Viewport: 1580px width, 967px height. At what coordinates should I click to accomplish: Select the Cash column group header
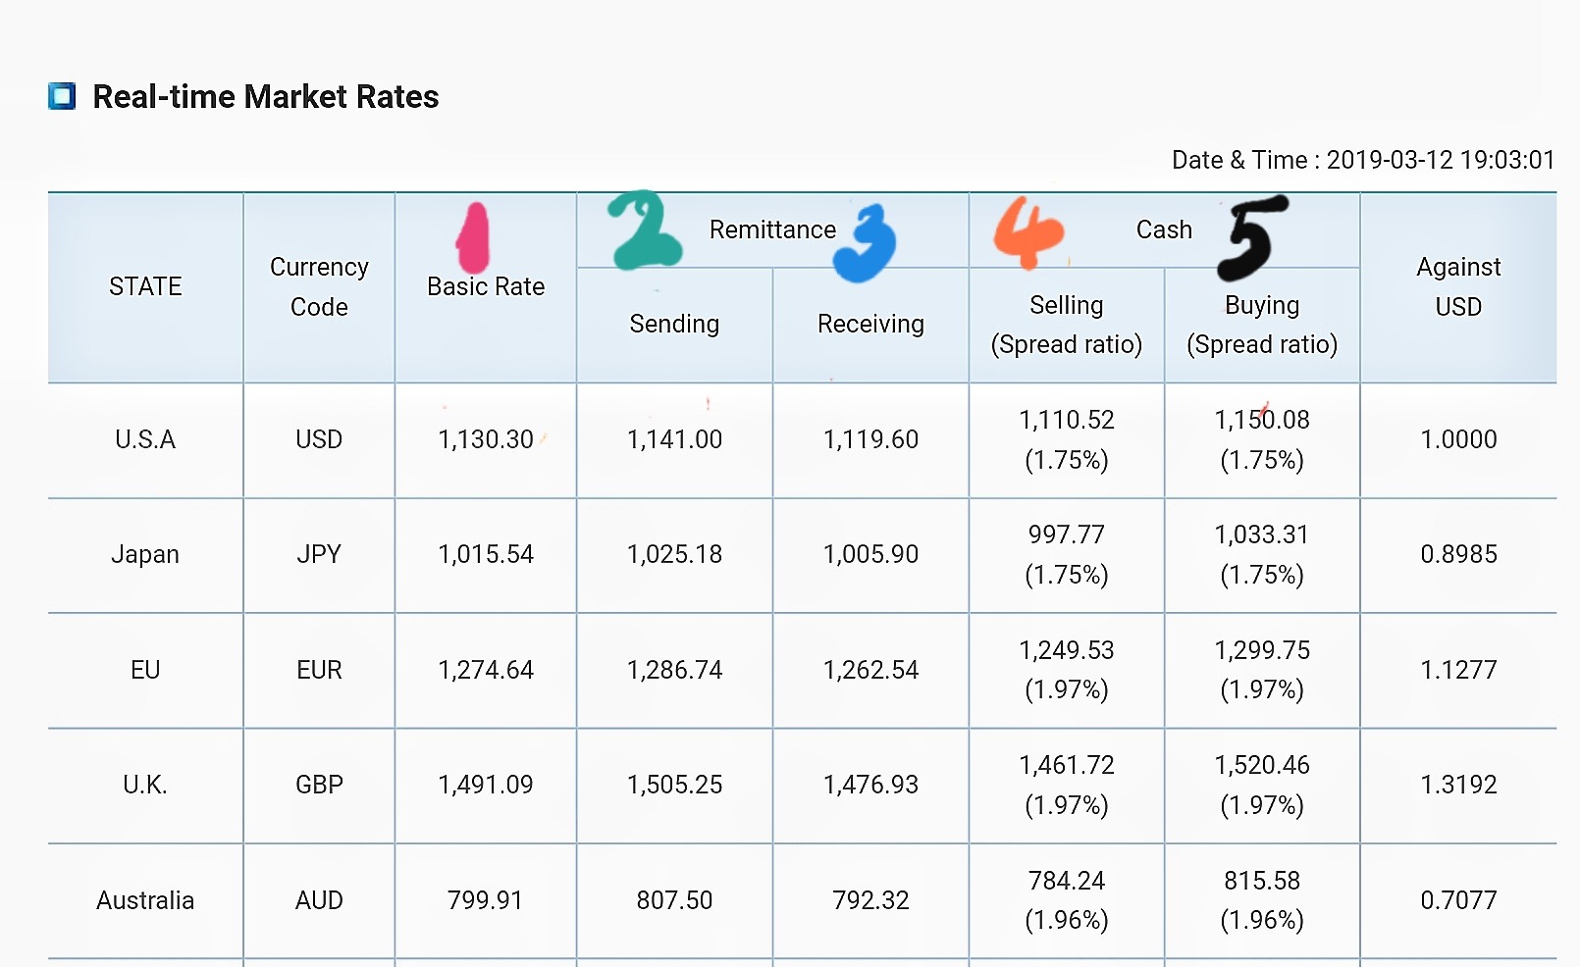tap(1164, 229)
